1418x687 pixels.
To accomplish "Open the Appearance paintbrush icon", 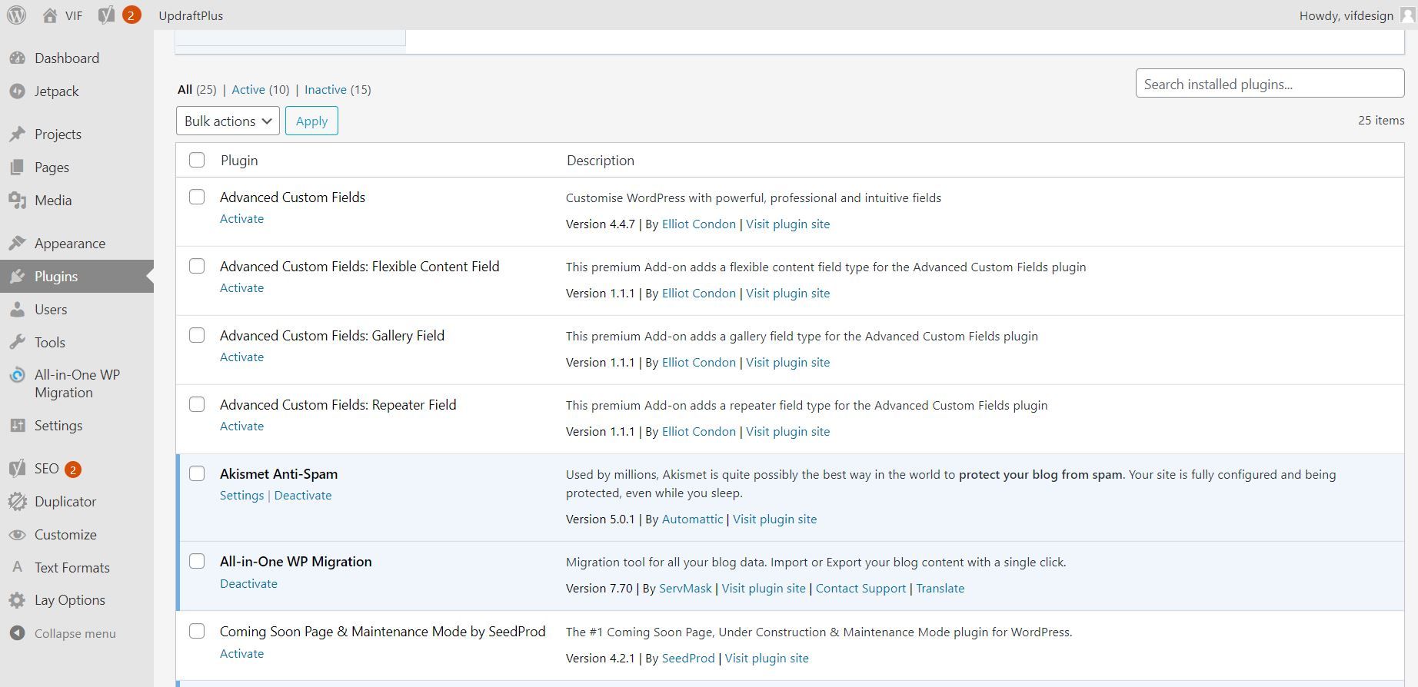I will coord(17,244).
